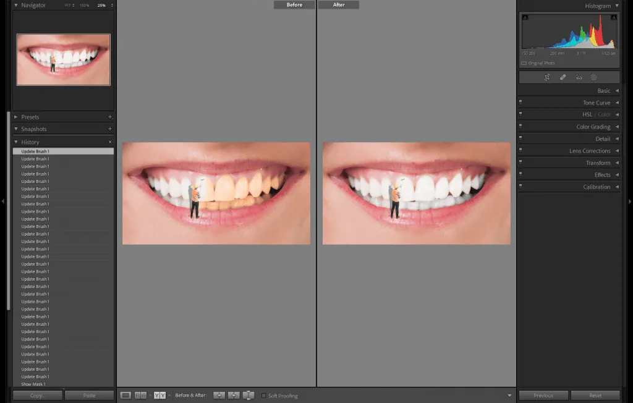Add a new preset with plus icon
This screenshot has width=633, height=403.
coord(110,117)
